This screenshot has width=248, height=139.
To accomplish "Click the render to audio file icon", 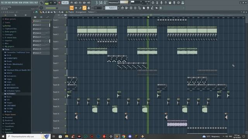I will coord(174,3).
